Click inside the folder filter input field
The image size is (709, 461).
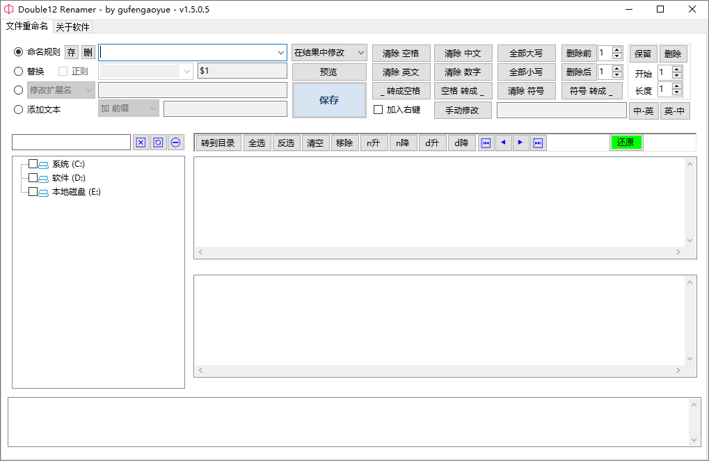pyautogui.click(x=70, y=142)
